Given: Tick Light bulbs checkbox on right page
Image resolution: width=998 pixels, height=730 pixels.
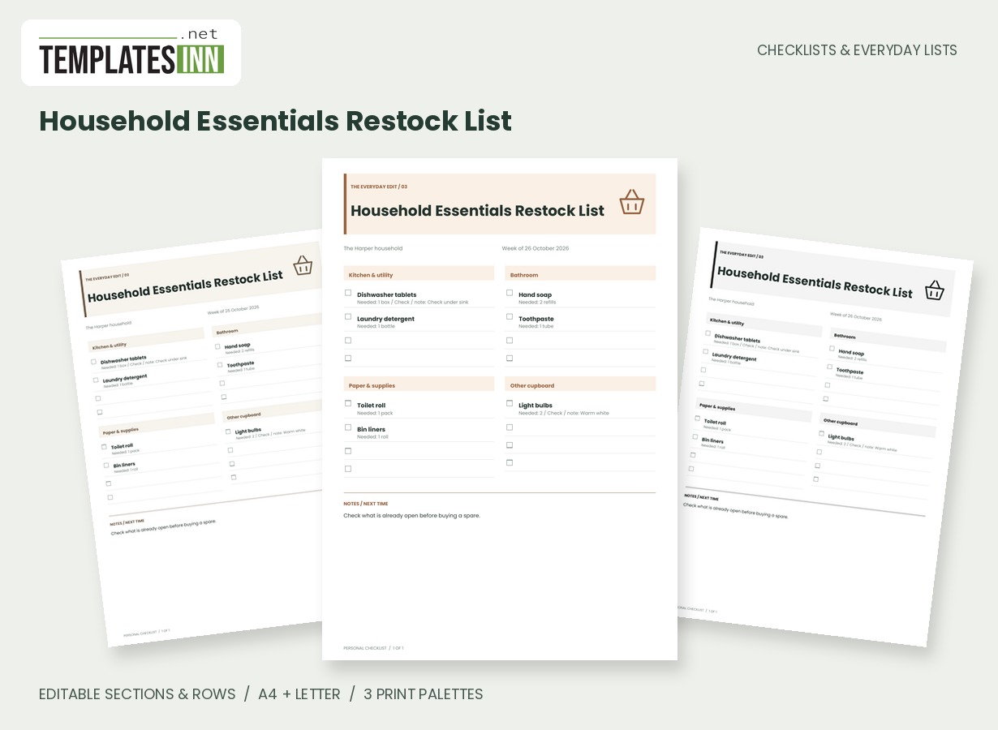Looking at the screenshot, I should 821,434.
